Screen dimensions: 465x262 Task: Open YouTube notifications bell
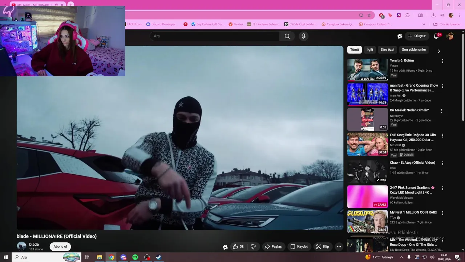(437, 36)
